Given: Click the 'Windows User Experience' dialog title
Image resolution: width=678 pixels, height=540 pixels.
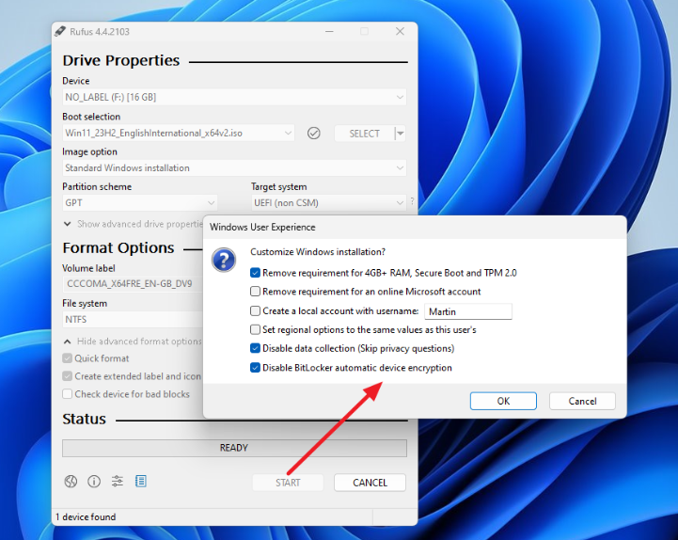Looking at the screenshot, I should point(262,227).
